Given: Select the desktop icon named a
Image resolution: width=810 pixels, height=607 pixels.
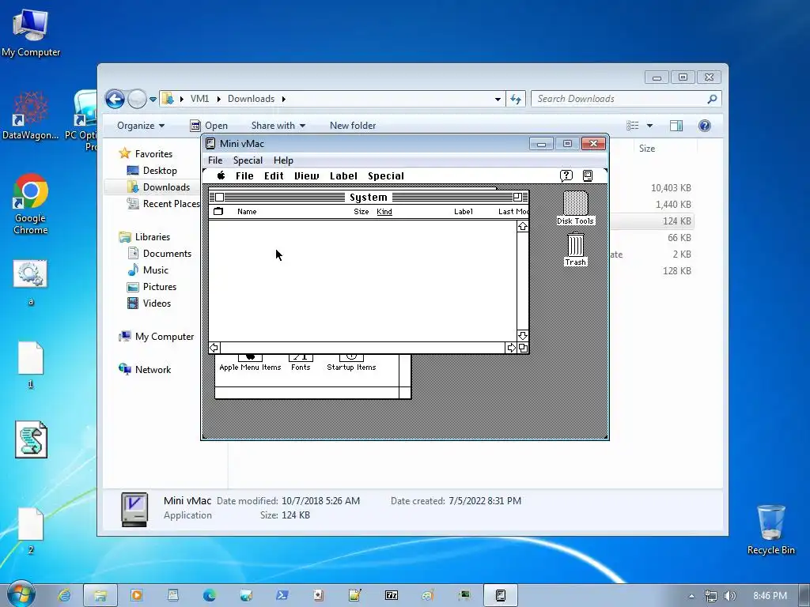Looking at the screenshot, I should (31, 283).
